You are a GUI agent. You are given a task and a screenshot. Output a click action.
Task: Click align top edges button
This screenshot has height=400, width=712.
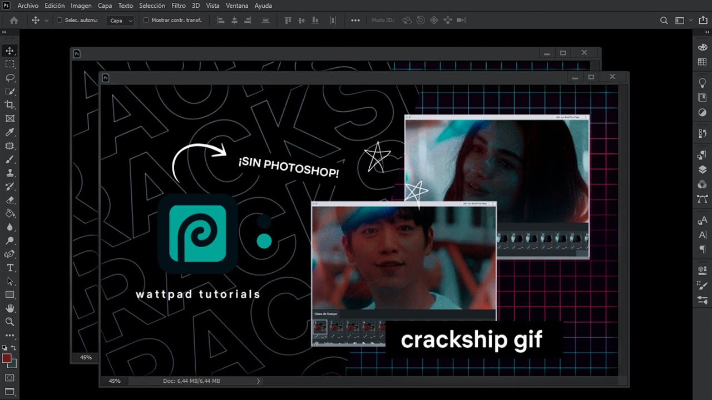tap(288, 20)
